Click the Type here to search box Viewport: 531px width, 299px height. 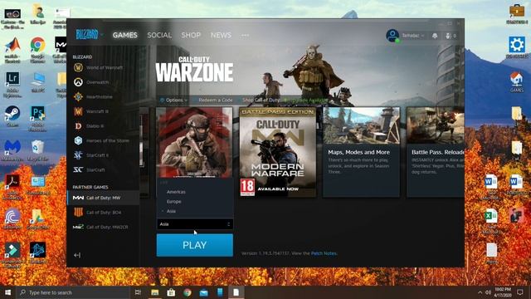[x=73, y=292]
